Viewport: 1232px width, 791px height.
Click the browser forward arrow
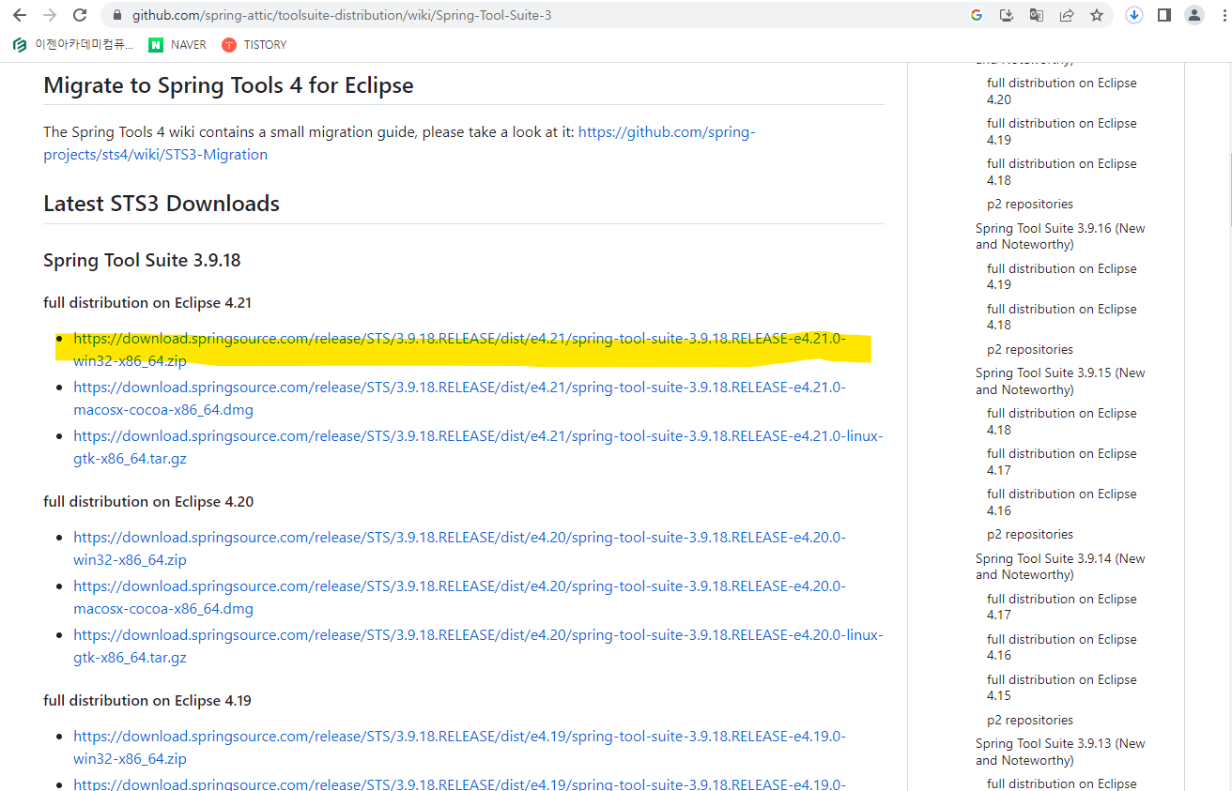coord(50,15)
